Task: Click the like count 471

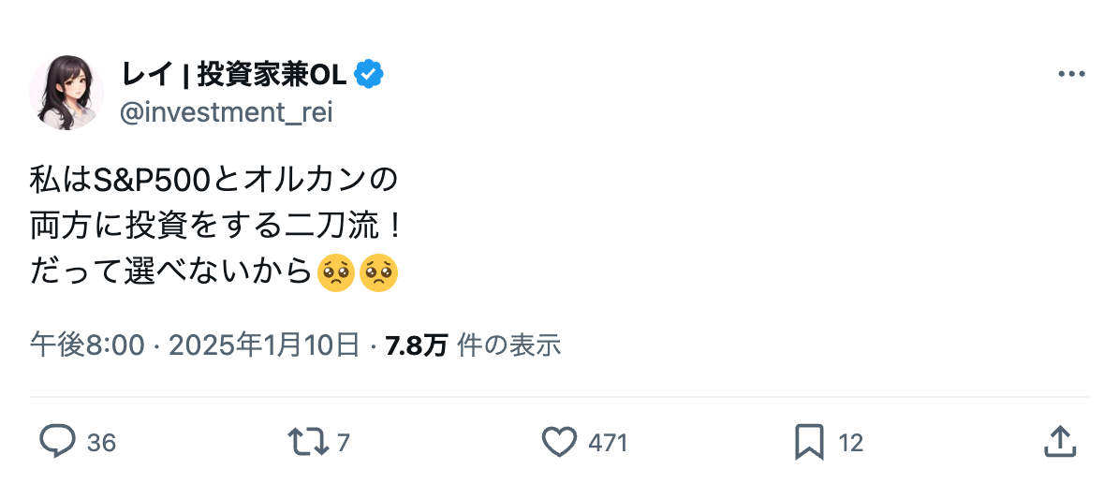Action: click(x=608, y=442)
